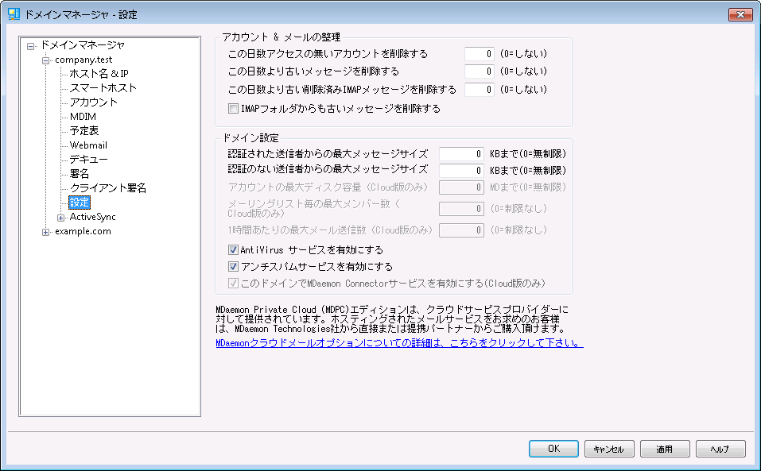Toggle AntiVirus サービスを有効にする checkbox
The height and width of the screenshot is (471, 761).
pyautogui.click(x=234, y=251)
